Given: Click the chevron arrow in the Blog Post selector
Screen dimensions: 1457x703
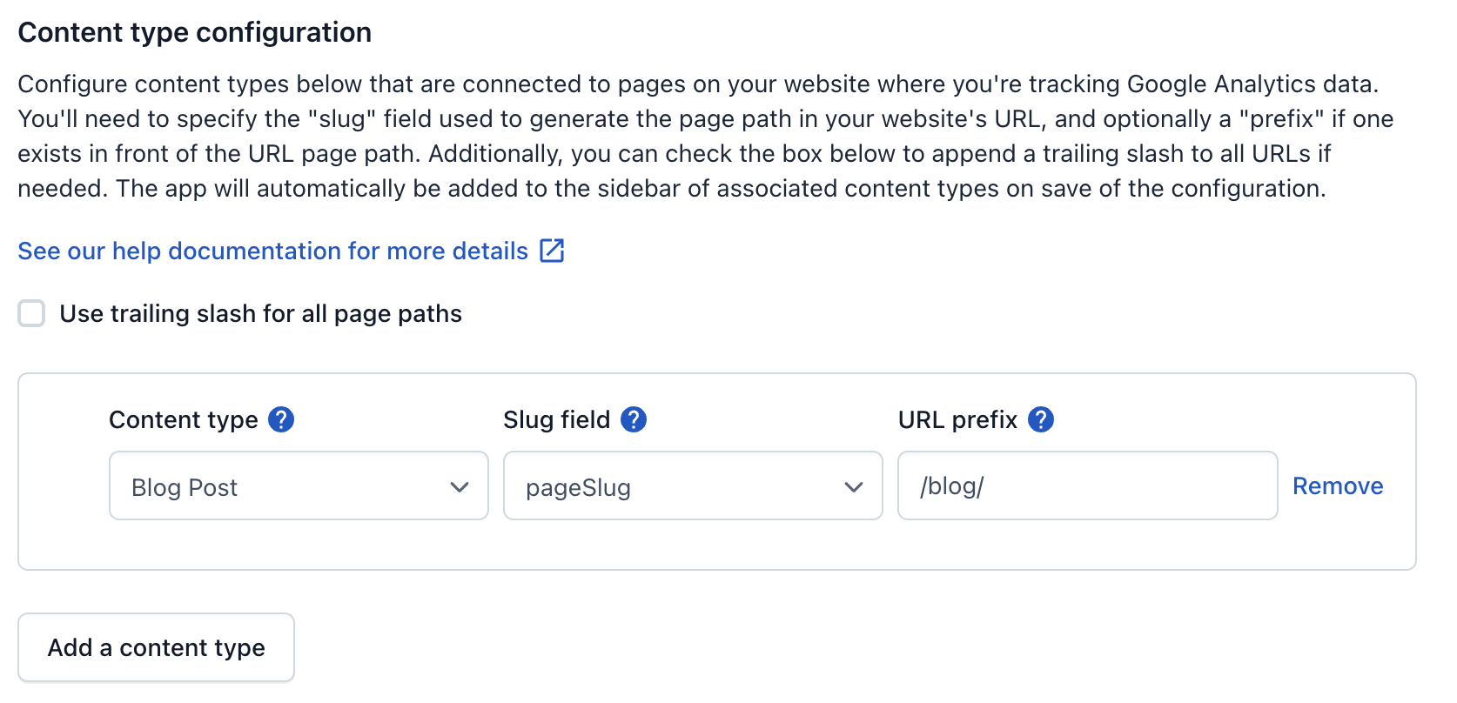Looking at the screenshot, I should coord(460,487).
